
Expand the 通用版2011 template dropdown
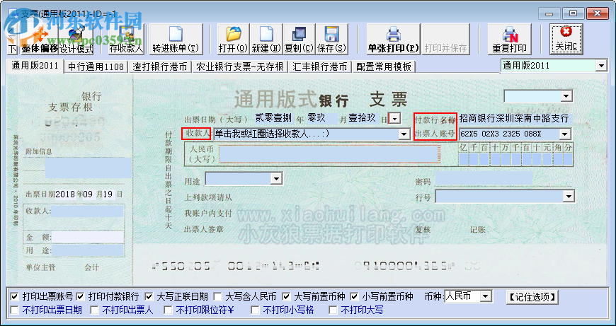click(x=601, y=66)
